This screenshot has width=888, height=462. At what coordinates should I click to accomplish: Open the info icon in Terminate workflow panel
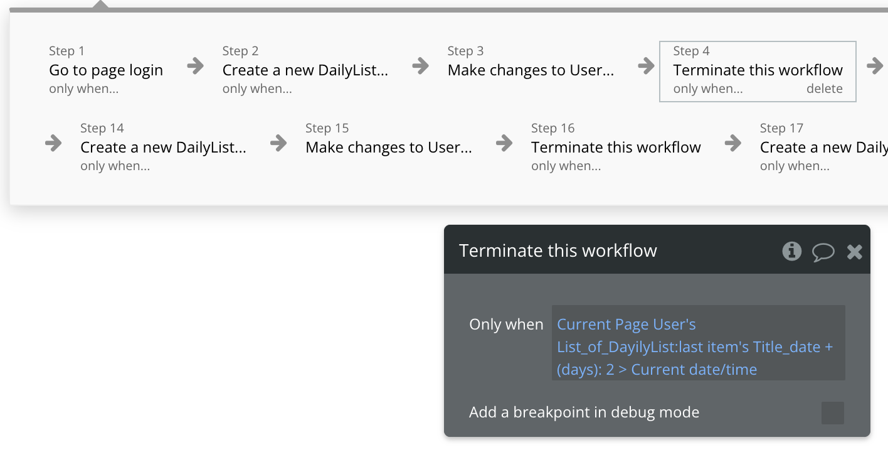pyautogui.click(x=791, y=252)
